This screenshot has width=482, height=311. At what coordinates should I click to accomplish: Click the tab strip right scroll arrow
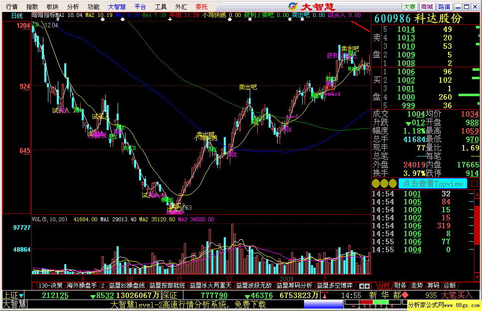[367, 287]
